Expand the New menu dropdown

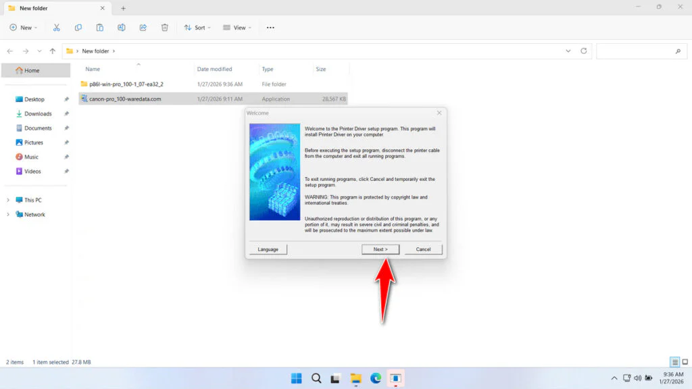[24, 27]
